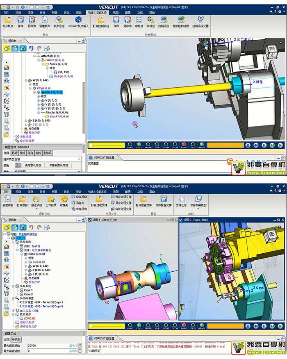Click 新建项目 icon in lower window ribbon

pos(8,199)
